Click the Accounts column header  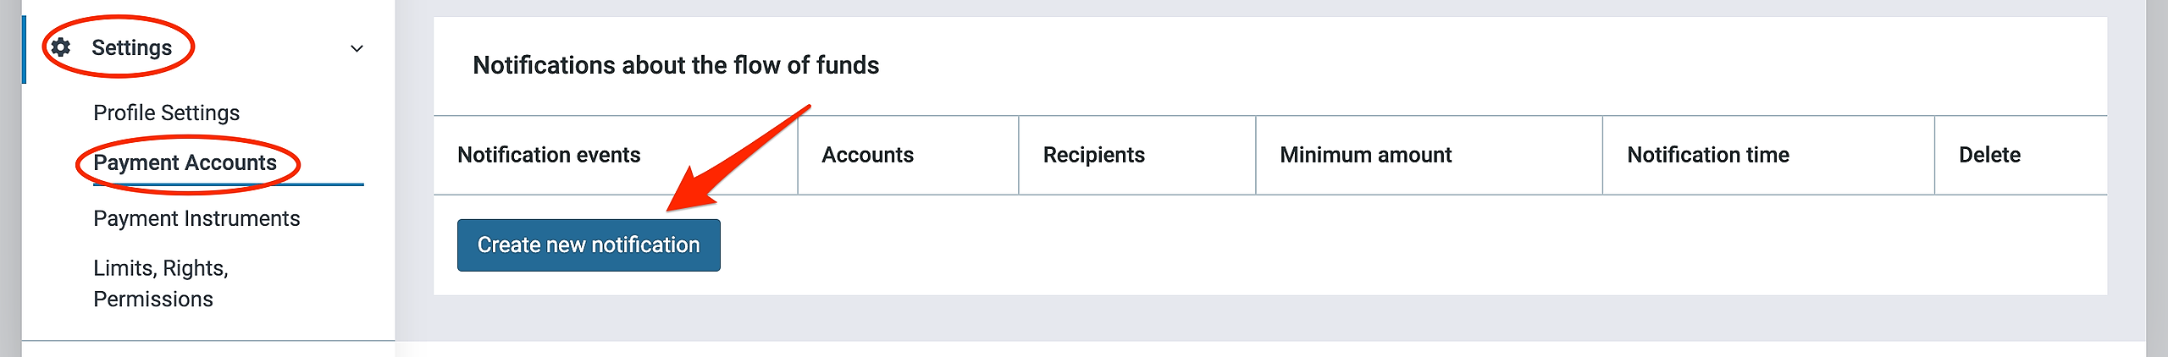867,155
